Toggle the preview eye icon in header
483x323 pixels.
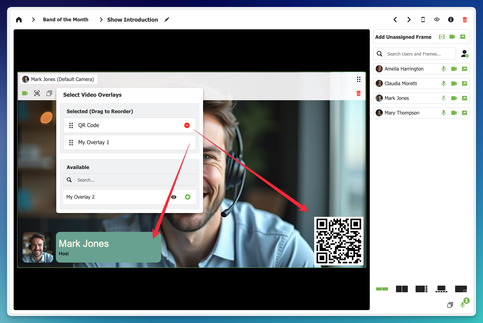tap(437, 20)
